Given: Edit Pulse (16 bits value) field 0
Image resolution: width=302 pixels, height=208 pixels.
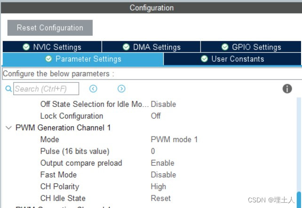Looking at the screenshot, I should point(153,151).
